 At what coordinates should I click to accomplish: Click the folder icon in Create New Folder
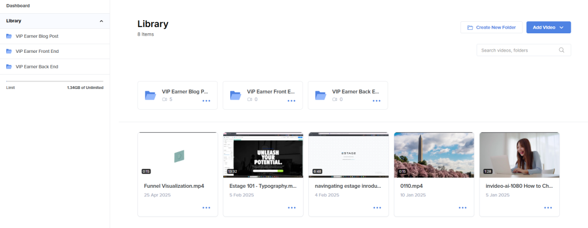tap(470, 28)
